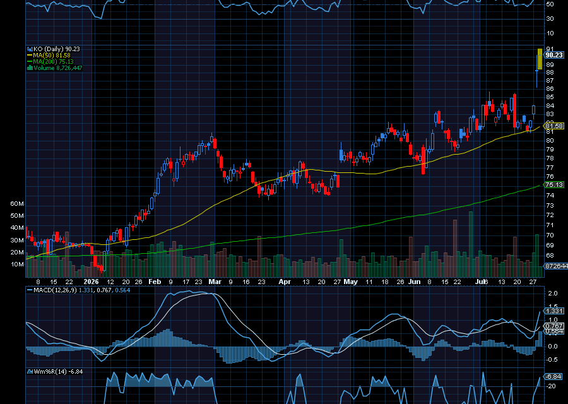Select the "Volume 8,726,447" legend entry
Image resolution: width=568 pixels, height=404 pixels.
pyautogui.click(x=58, y=68)
